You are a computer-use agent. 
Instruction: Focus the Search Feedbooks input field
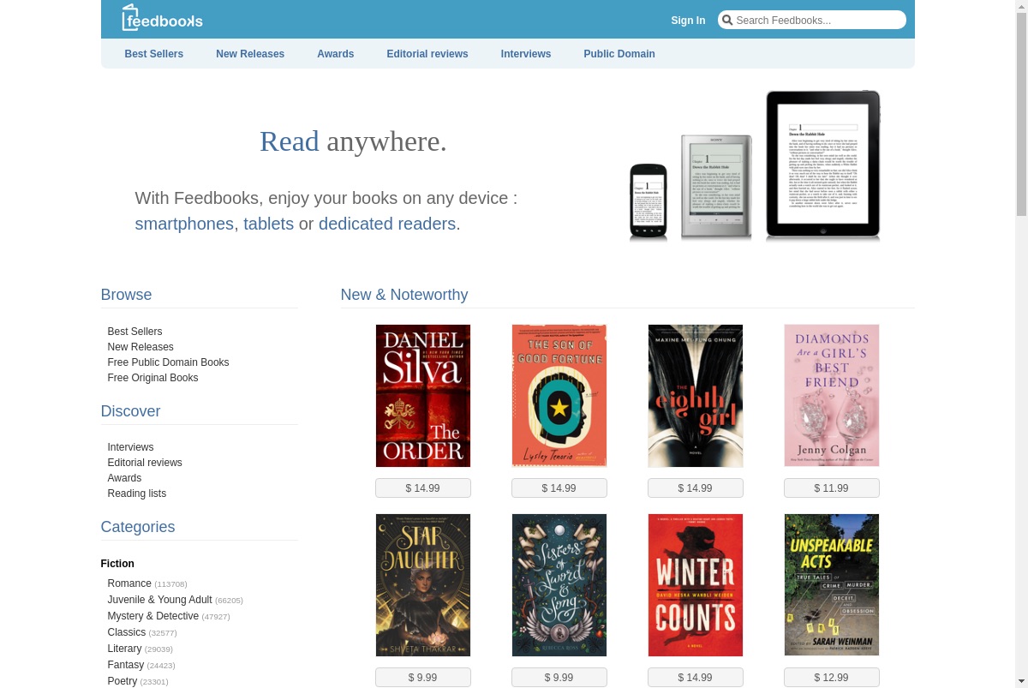[812, 20]
